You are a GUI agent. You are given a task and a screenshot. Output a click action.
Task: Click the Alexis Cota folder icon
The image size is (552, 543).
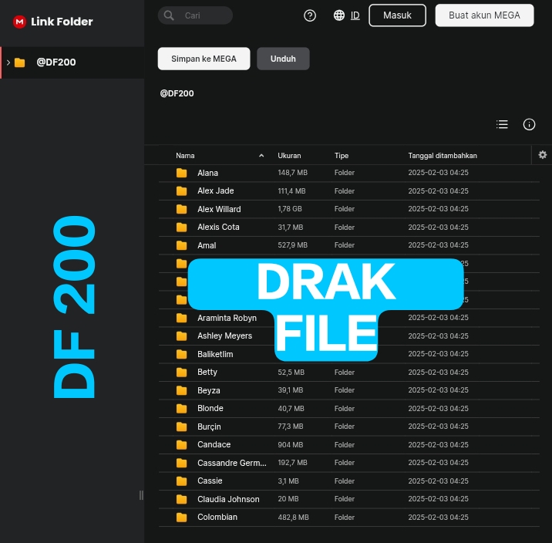182,227
